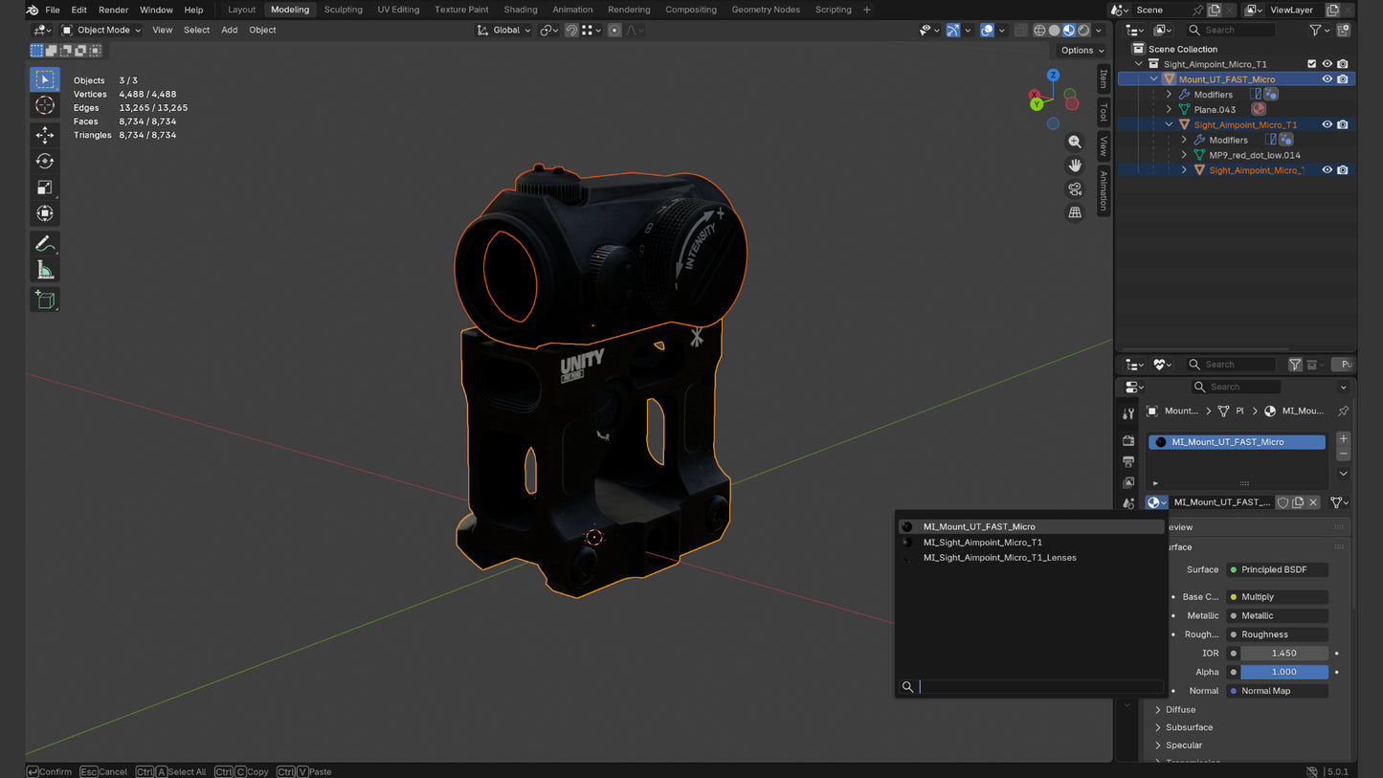Screen dimensions: 1383x778
Task: Collapse the Mount_UT_FAST_Micro tree item
Action: [x=1153, y=79]
